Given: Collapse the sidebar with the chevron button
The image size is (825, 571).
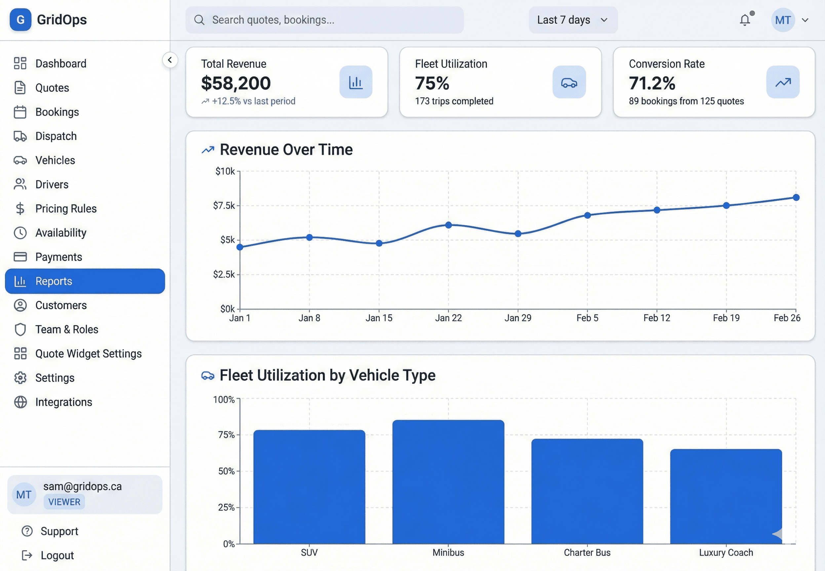Looking at the screenshot, I should (x=170, y=60).
